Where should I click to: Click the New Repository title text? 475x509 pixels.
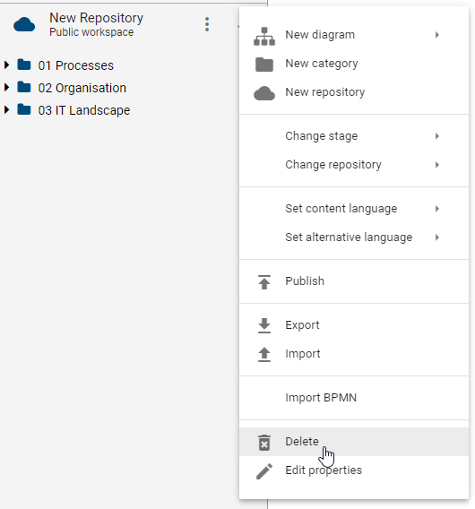[x=96, y=18]
